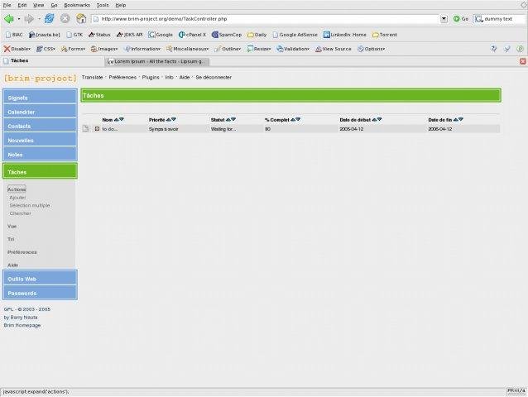Click the Stop loading icon
The height and width of the screenshot is (397, 528).
[x=65, y=18]
